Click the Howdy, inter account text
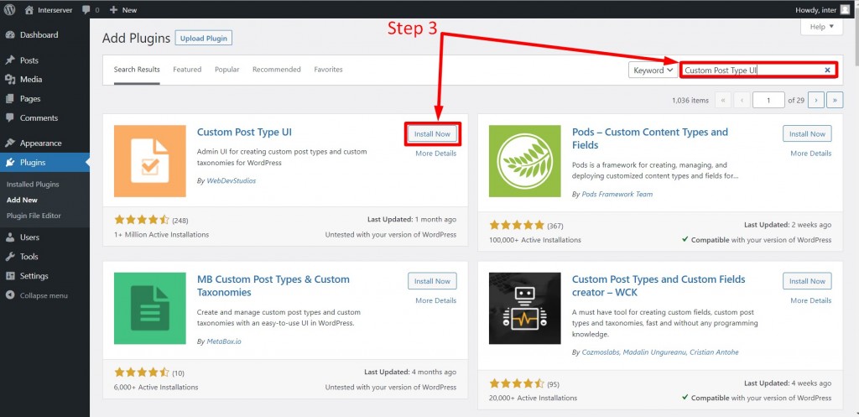859x417 pixels. pos(816,10)
